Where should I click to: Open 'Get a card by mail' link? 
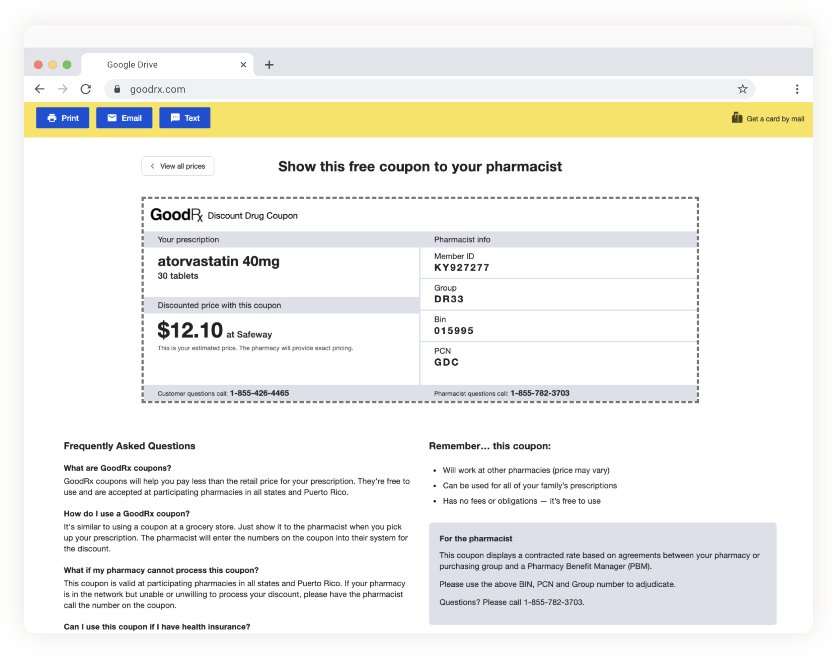point(775,119)
